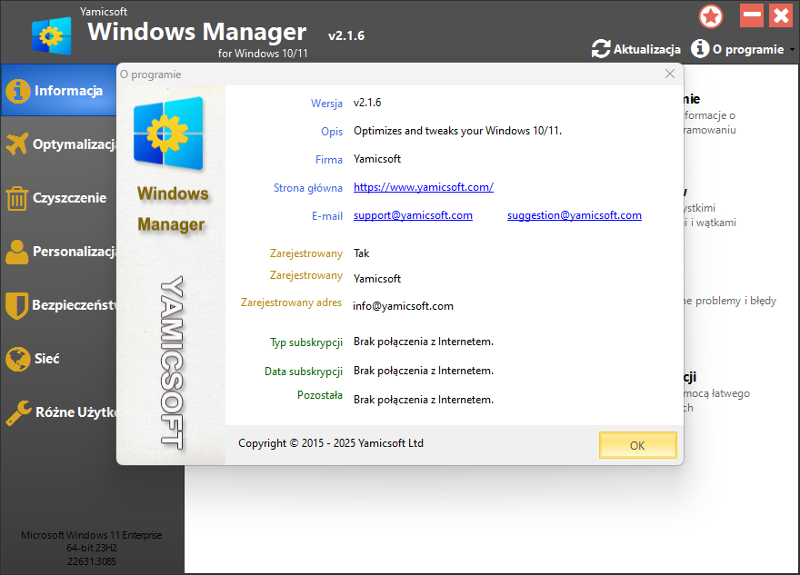Click the Aktualizacja update button
The width and height of the screenshot is (800, 575).
point(636,49)
